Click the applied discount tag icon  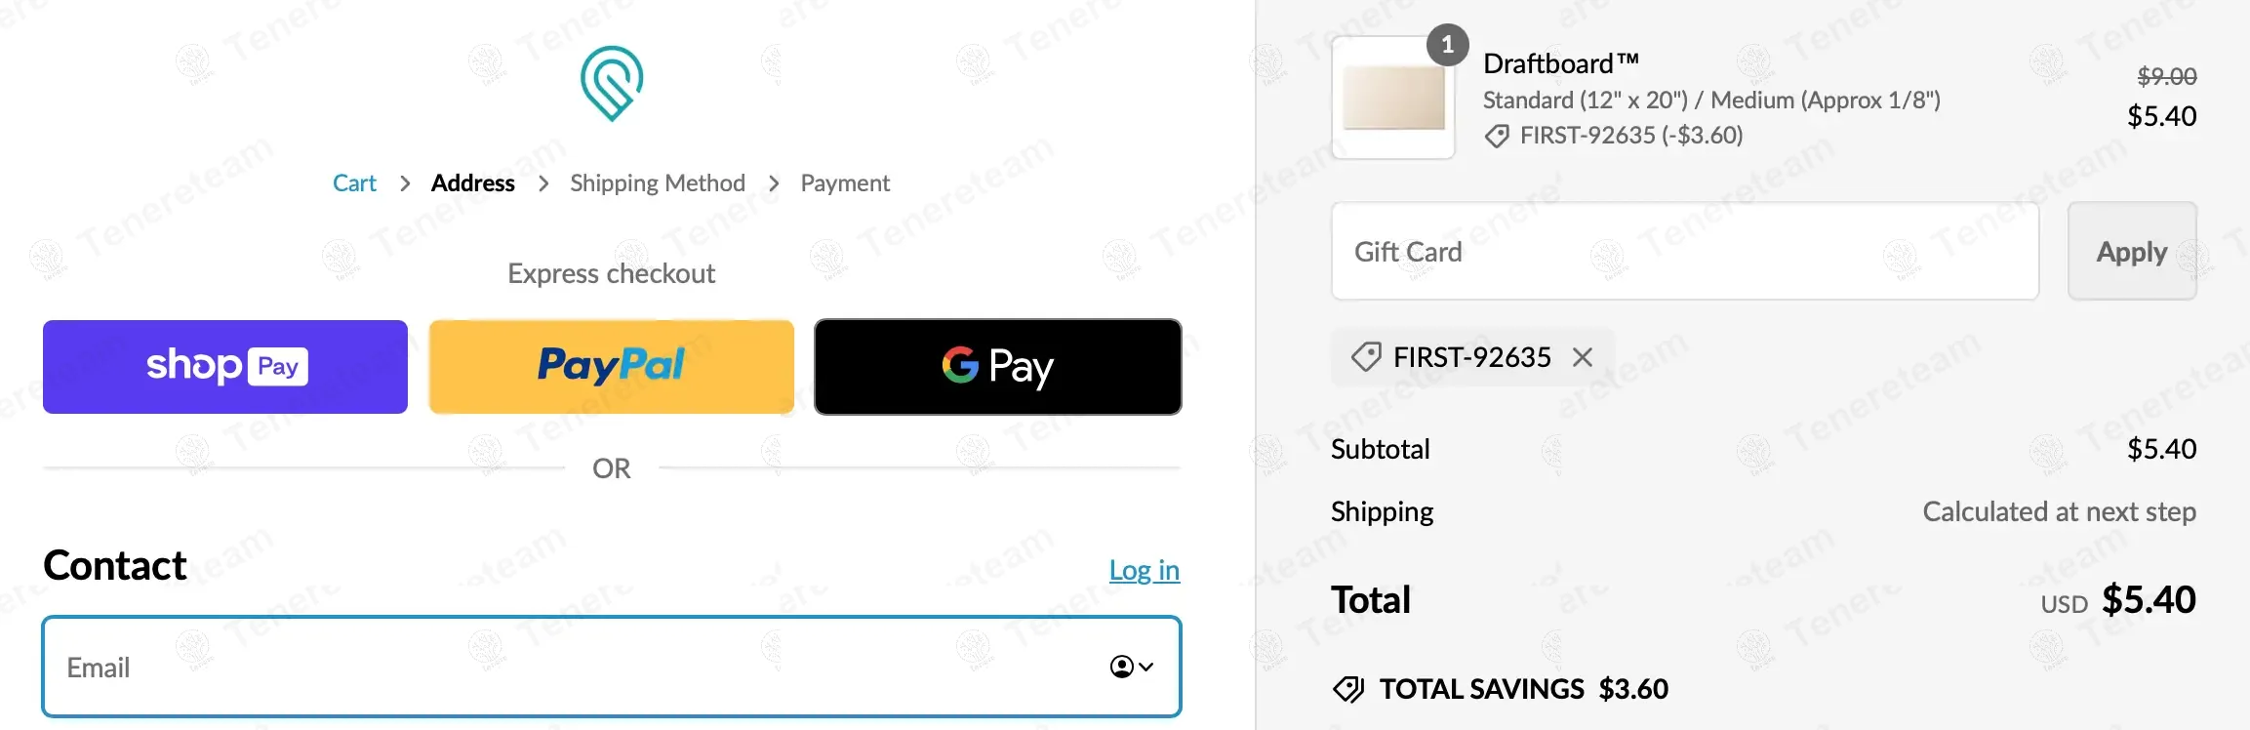[x=1366, y=357]
